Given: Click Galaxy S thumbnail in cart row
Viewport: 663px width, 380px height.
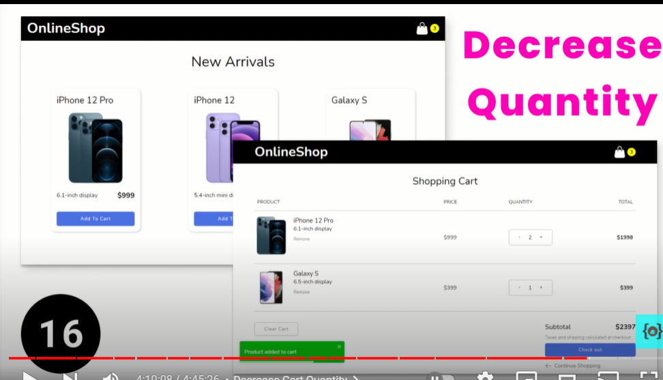Looking at the screenshot, I should pyautogui.click(x=271, y=287).
